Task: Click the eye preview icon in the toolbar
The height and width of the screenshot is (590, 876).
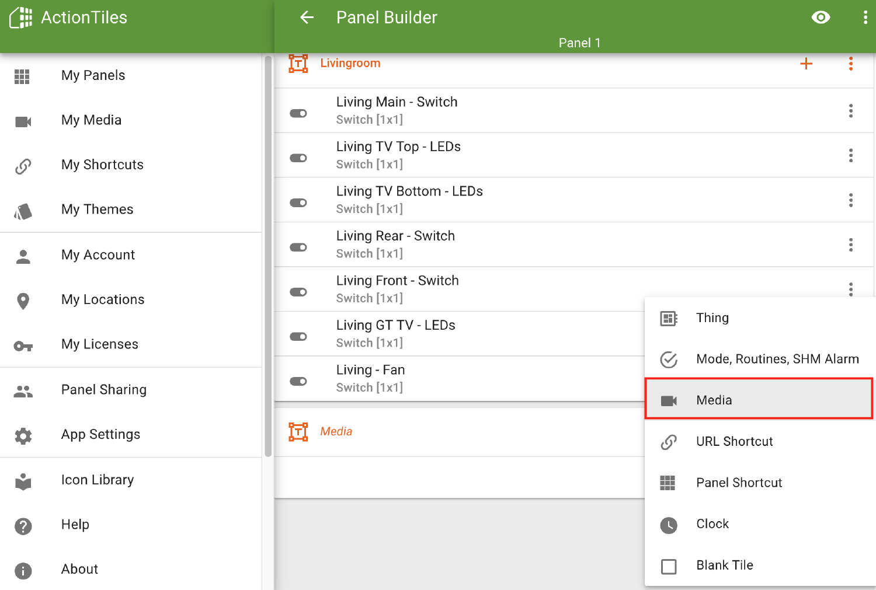Action: point(821,18)
